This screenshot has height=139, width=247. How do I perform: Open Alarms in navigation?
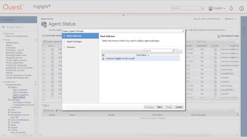(9, 45)
